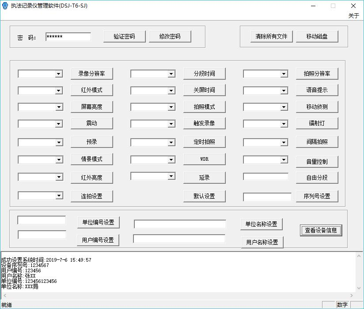The height and width of the screenshot is (309, 364).
Task: Focus the 密码 password input field
Action: (68, 37)
